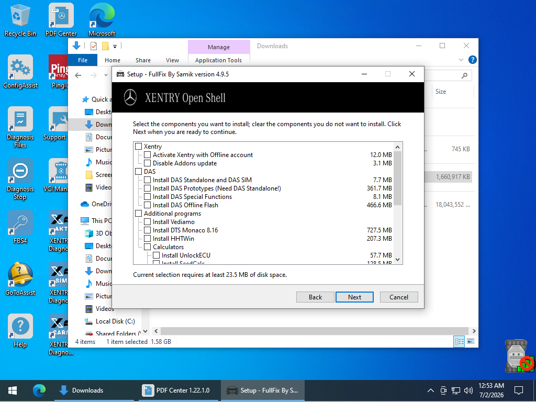This screenshot has height=402, width=536.
Task: Switch to PDF Center 1.22.1.0 taskbar button
Action: (178, 390)
